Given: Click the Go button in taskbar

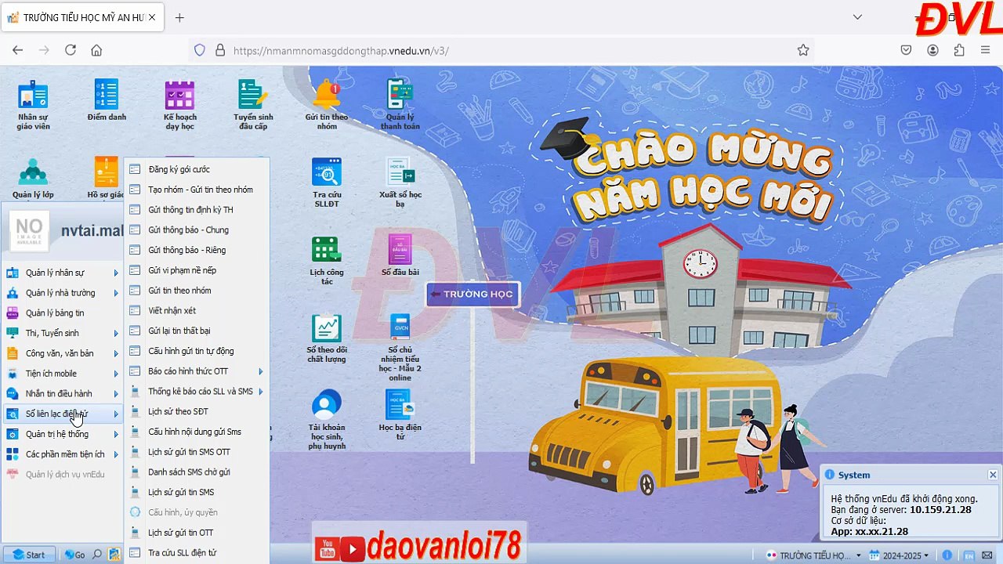Looking at the screenshot, I should [75, 555].
